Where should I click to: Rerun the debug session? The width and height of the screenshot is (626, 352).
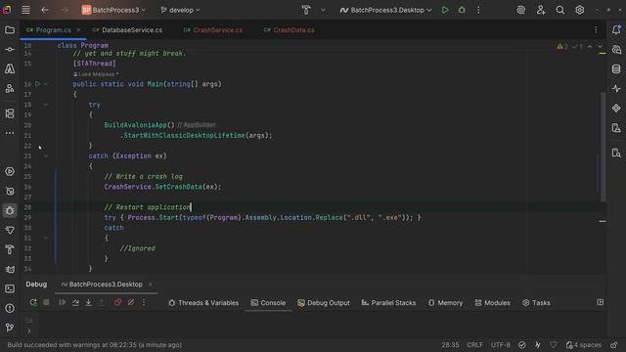[33, 302]
